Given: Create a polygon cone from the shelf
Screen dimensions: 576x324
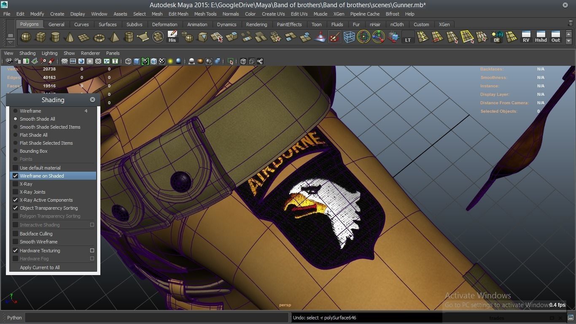Looking at the screenshot, I should pos(70,37).
